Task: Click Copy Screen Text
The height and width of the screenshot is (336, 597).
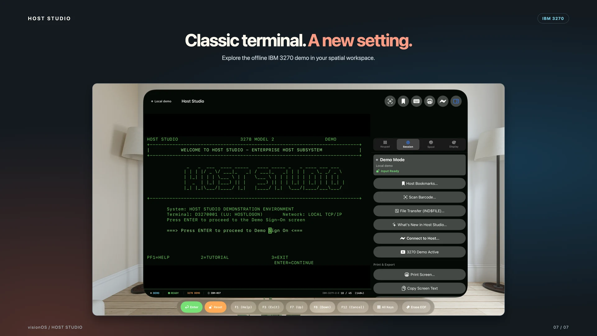Action: tap(419, 288)
